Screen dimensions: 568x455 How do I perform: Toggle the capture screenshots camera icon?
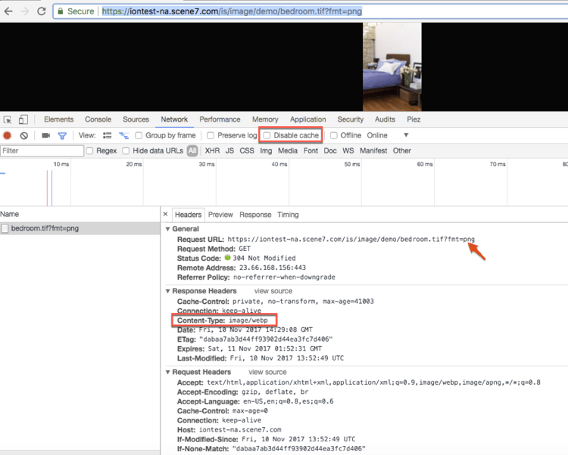(x=46, y=135)
